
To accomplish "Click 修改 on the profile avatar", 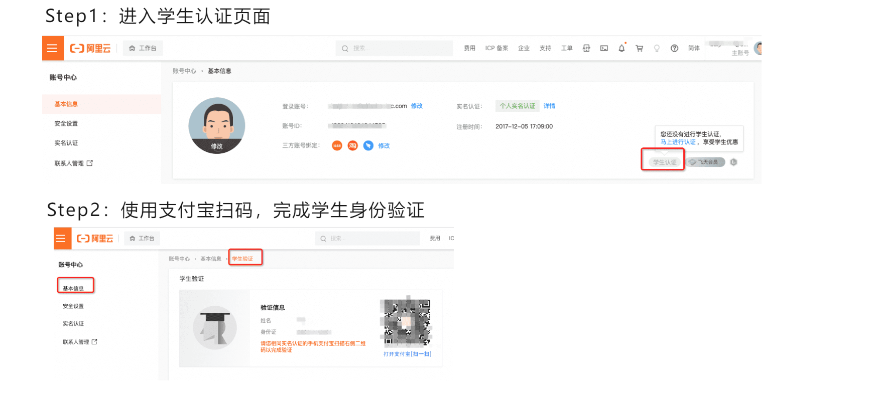I will pyautogui.click(x=217, y=146).
